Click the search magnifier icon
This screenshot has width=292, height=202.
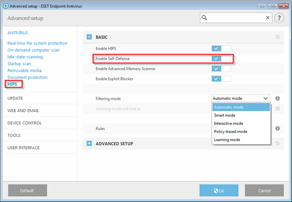click(x=204, y=18)
